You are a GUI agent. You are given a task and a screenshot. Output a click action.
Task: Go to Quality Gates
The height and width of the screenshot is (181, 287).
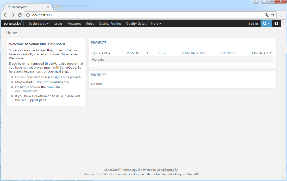click(136, 24)
